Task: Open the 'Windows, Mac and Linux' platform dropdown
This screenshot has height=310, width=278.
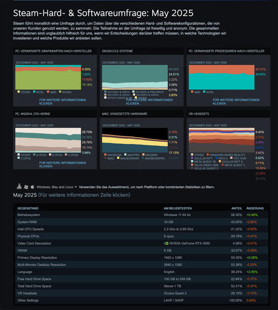Action: pos(56,187)
